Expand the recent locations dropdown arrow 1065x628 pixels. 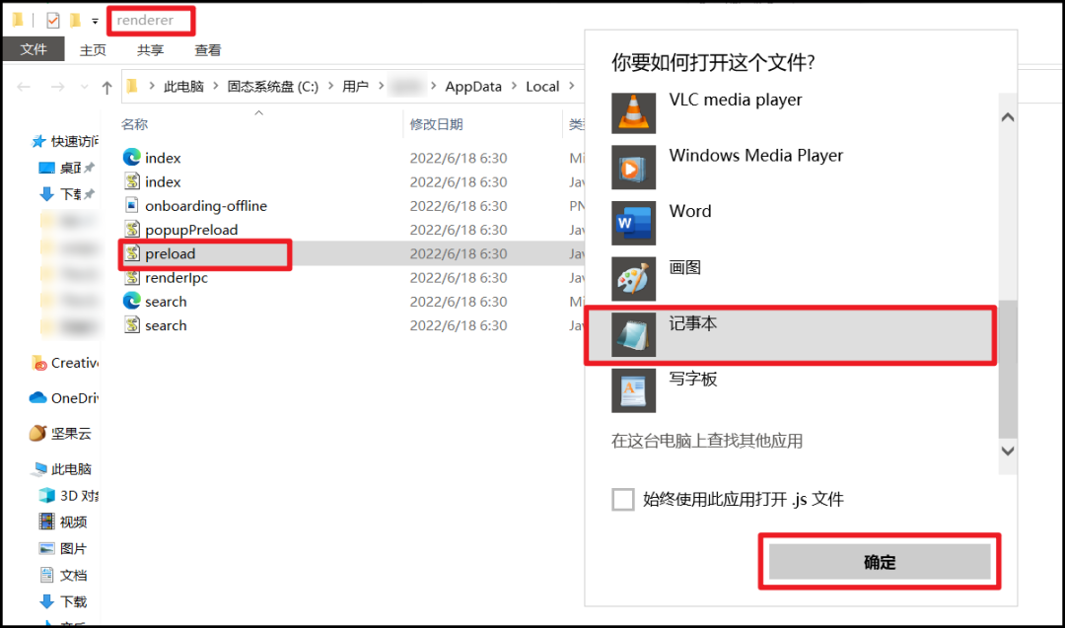(x=84, y=87)
